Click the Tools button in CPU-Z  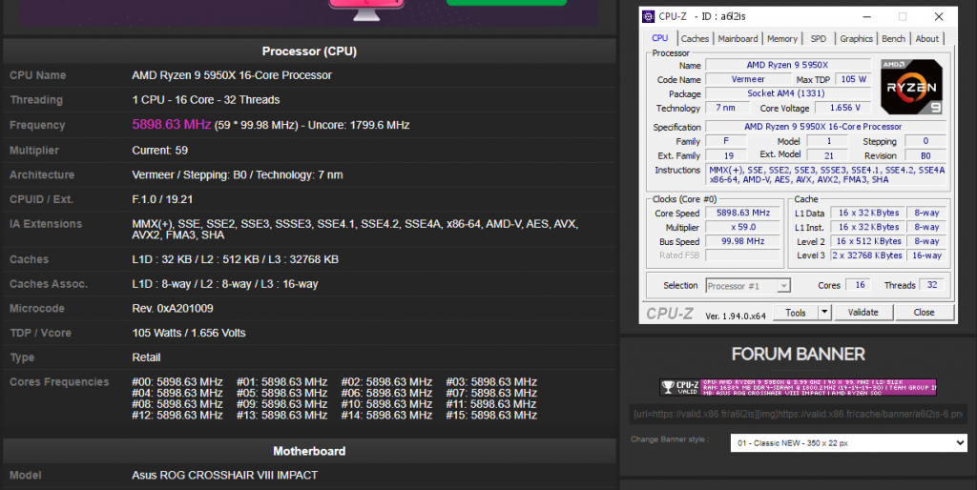pyautogui.click(x=796, y=313)
